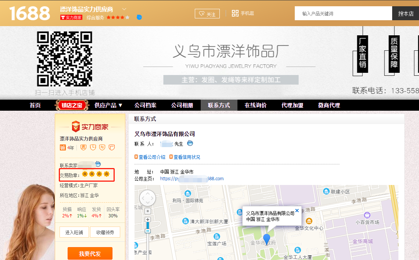Click the second orange shield badge icon
The width and height of the screenshot is (419, 260).
pos(93,147)
